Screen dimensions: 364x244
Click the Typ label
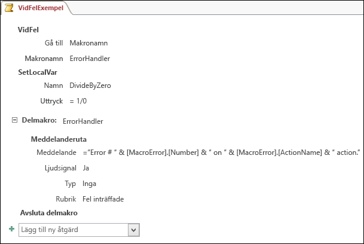click(71, 184)
